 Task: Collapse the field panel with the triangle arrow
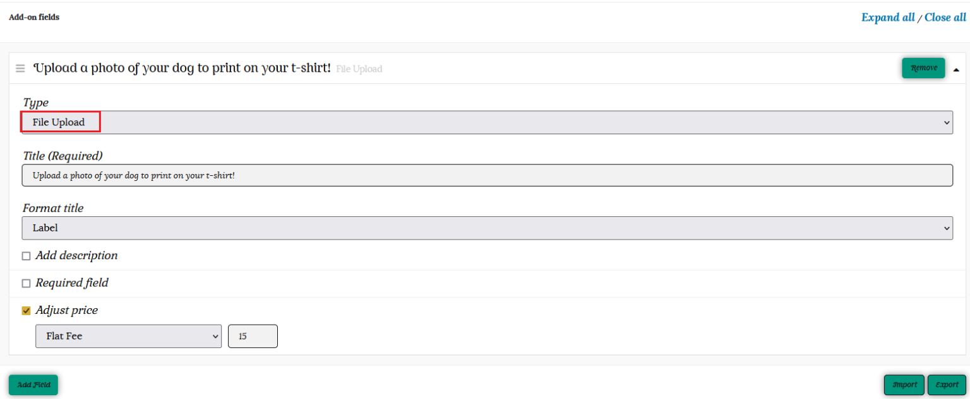(955, 69)
